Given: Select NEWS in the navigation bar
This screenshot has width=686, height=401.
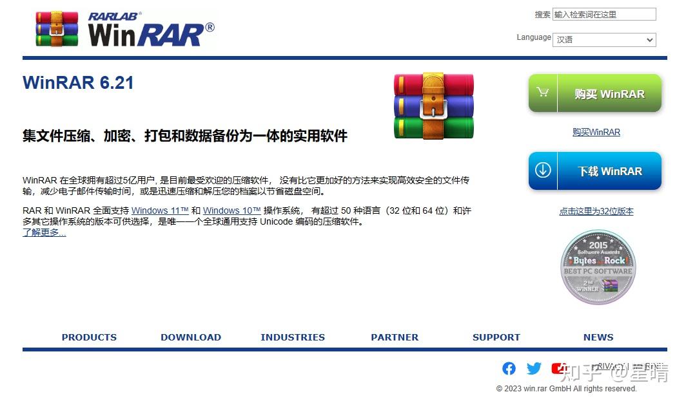Looking at the screenshot, I should [x=598, y=337].
